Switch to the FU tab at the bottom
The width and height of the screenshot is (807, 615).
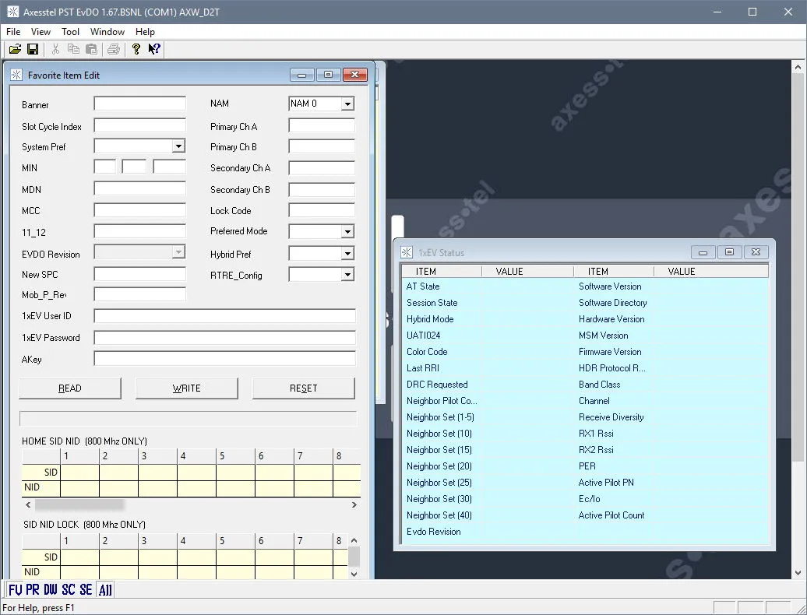pyautogui.click(x=16, y=589)
